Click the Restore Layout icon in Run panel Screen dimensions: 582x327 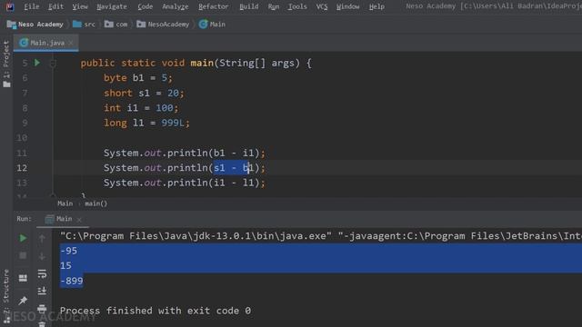[23, 278]
